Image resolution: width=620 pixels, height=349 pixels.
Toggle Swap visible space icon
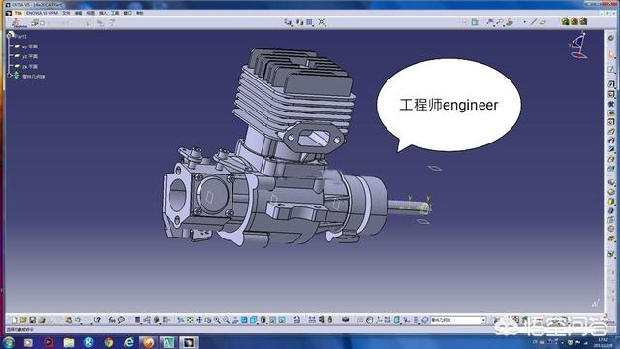[282, 320]
